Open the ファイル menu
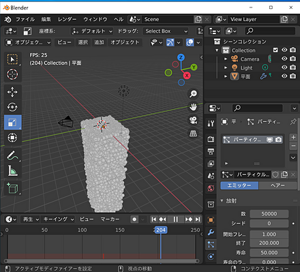Screen dimensions: 300x272 25,20
